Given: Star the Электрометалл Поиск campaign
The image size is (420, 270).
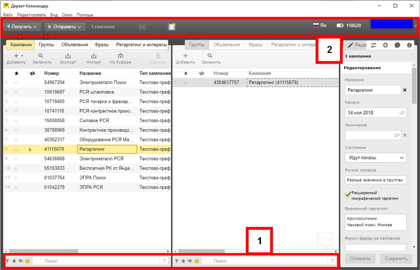Looking at the screenshot, I should click(16, 83).
